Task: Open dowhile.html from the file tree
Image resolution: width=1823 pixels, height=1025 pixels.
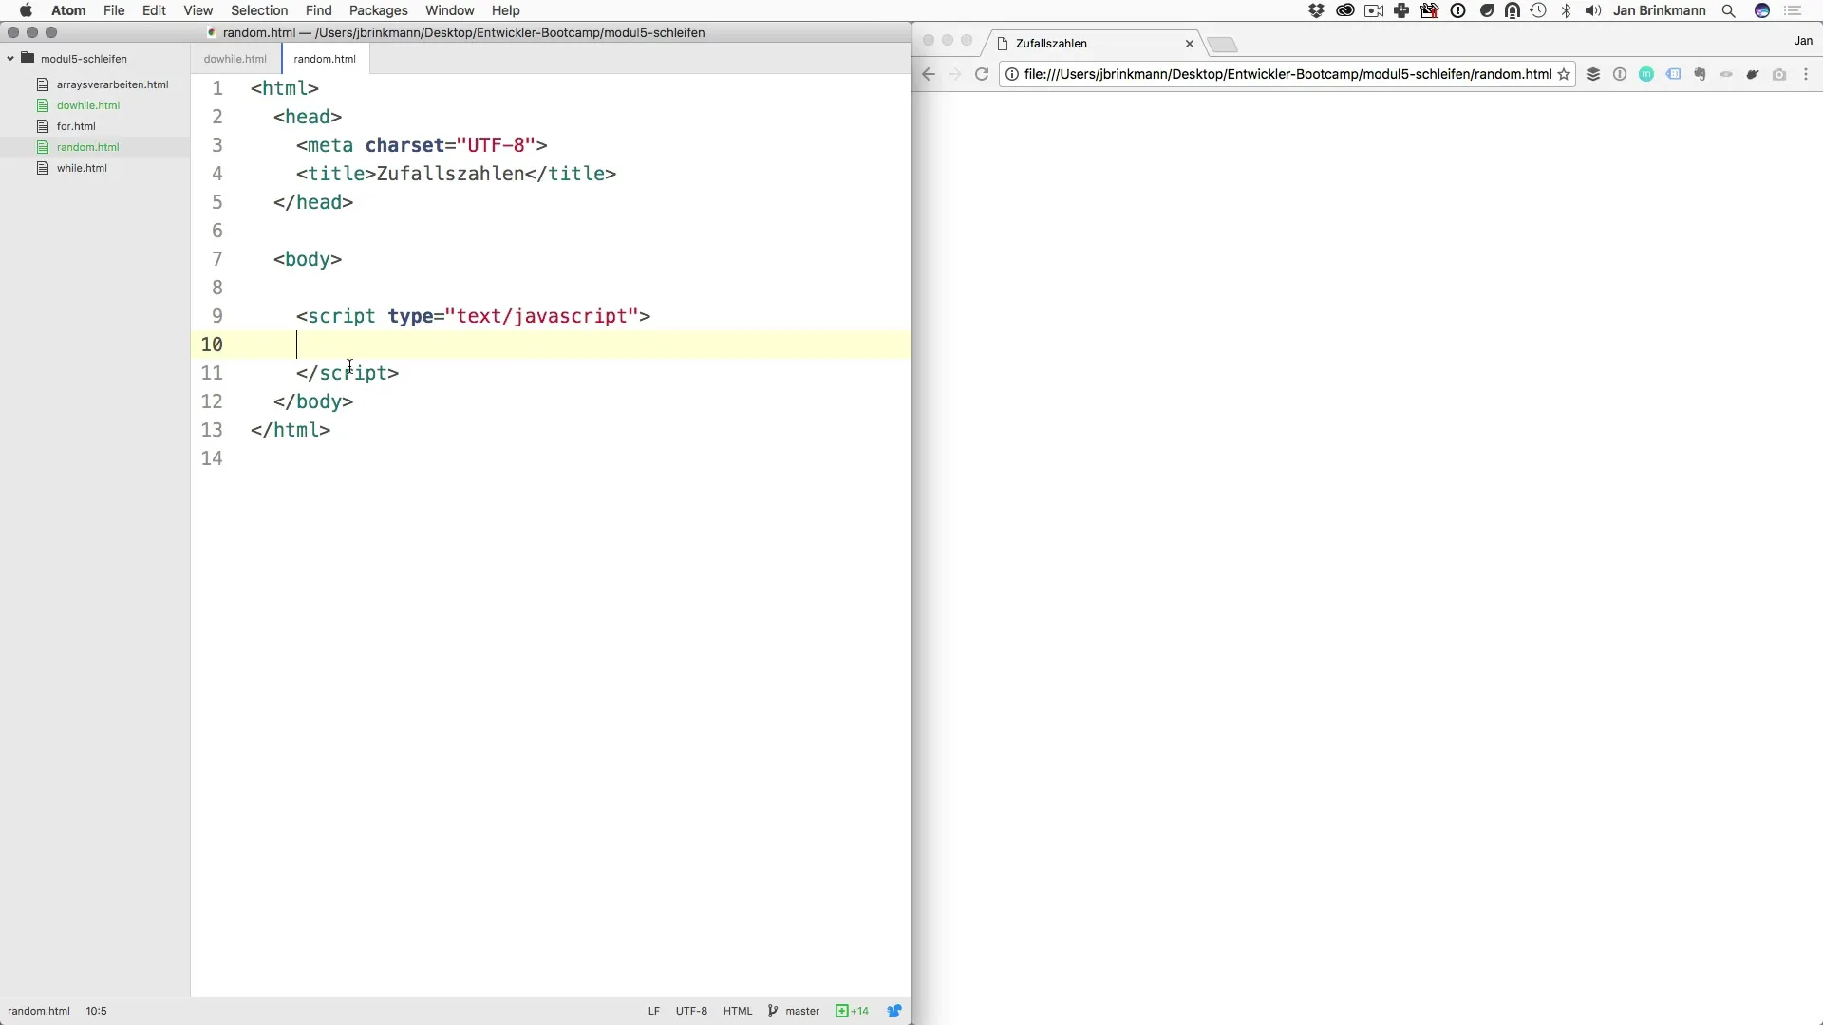Action: pos(88,105)
